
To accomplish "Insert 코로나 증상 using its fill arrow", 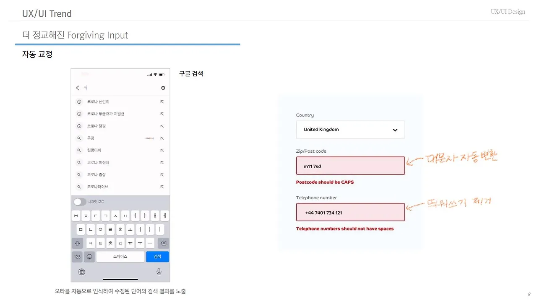I will point(162,174).
